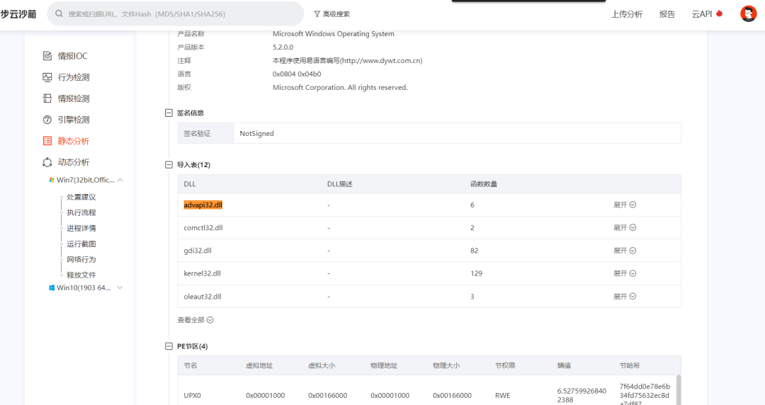Collapse the 签名信息 section
The image size is (765, 405).
(169, 113)
